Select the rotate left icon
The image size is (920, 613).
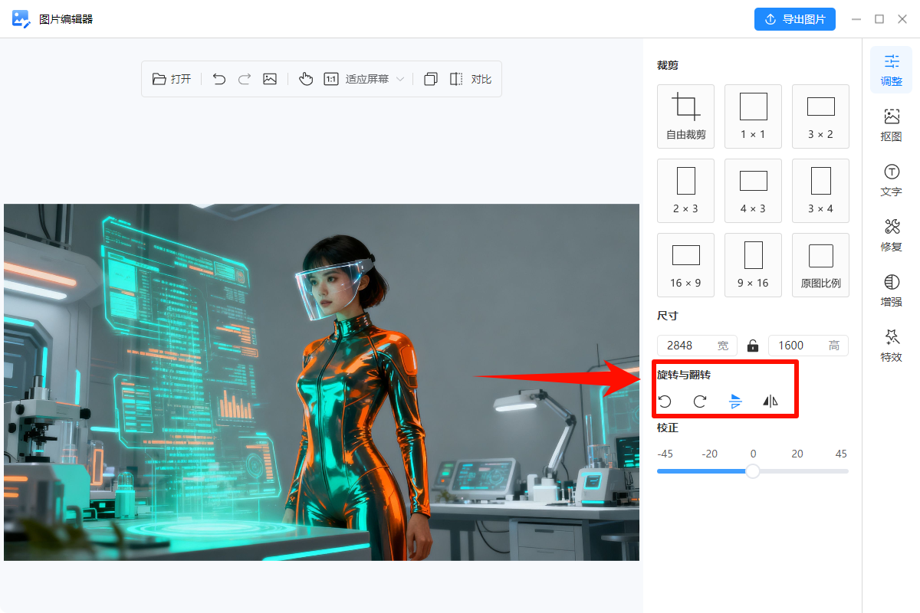[665, 401]
